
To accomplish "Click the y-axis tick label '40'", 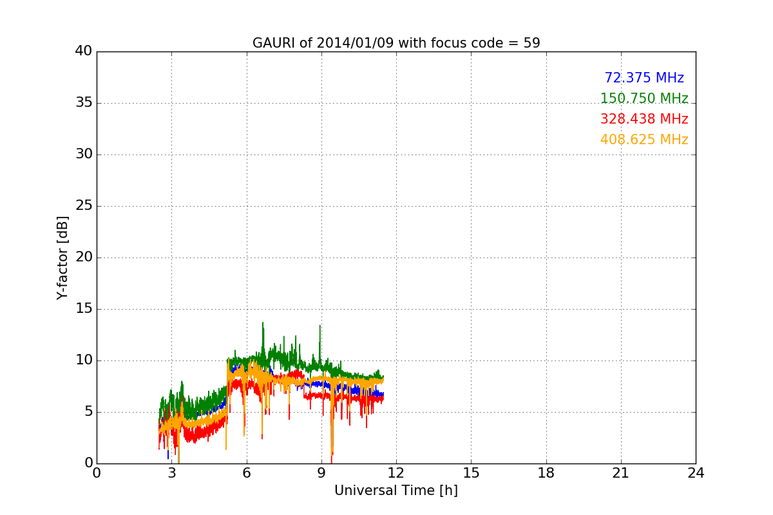I will pos(84,51).
